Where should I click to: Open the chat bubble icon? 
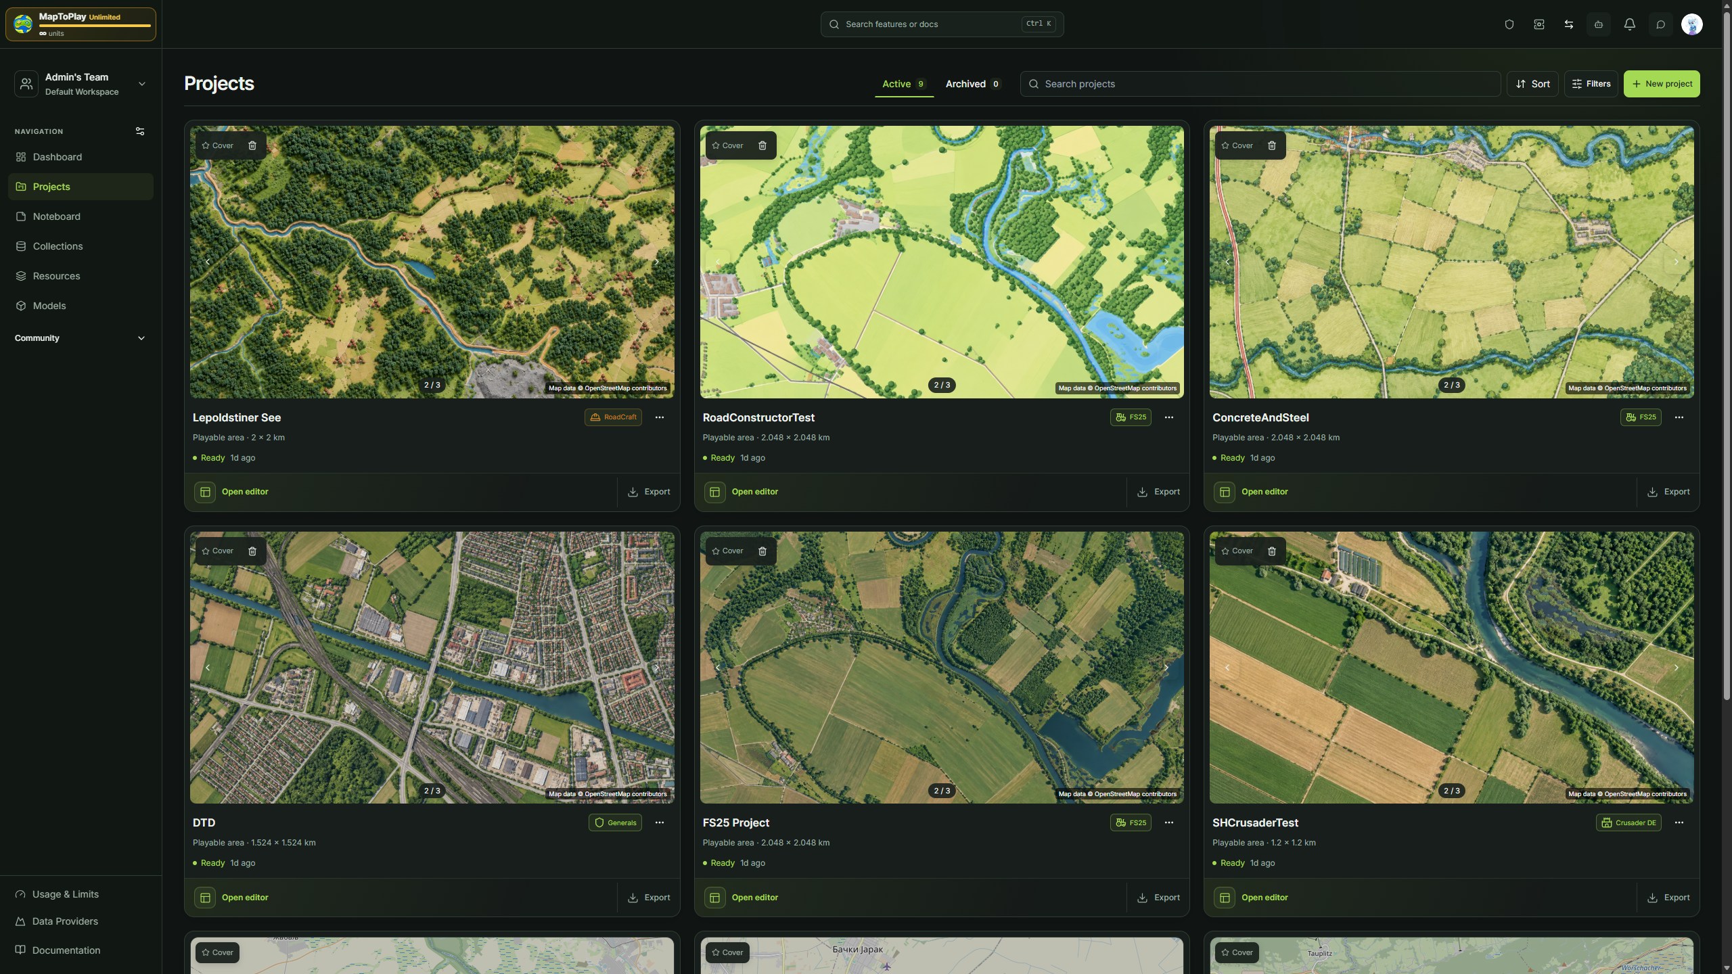point(1660,24)
